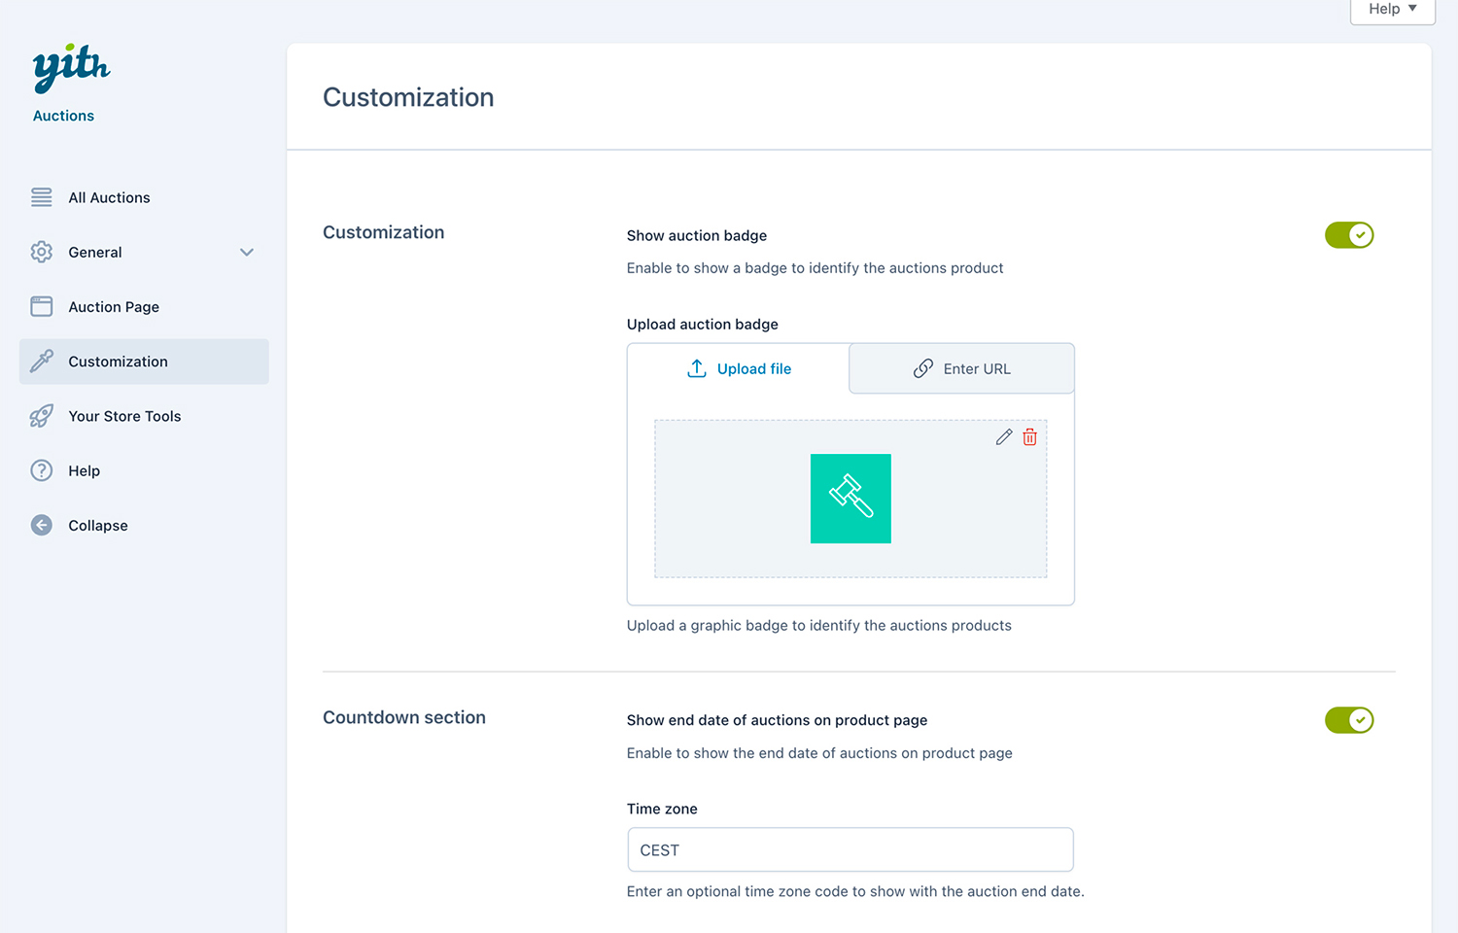Image resolution: width=1458 pixels, height=933 pixels.
Task: Click the green gavel badge thumbnail
Action: [x=850, y=499]
